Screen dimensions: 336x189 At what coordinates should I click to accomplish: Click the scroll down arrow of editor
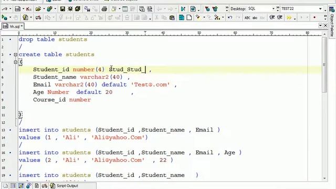pyautogui.click(x=324, y=178)
